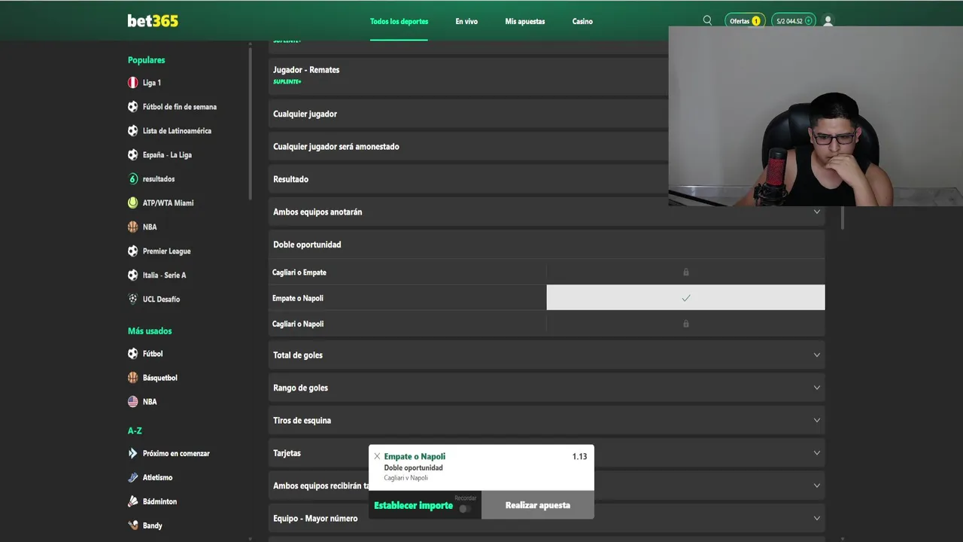Screen dimensions: 963x542
Task: Click the Bádminton shuttlecock icon
Action: point(133,502)
